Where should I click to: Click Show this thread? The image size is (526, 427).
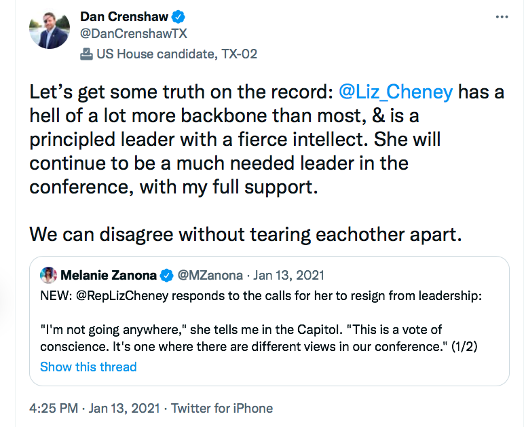tap(88, 367)
